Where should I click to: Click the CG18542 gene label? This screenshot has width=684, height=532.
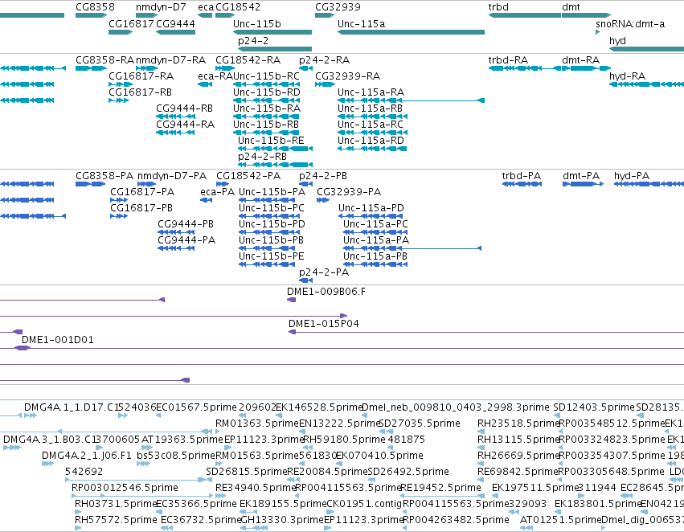coord(238,7)
